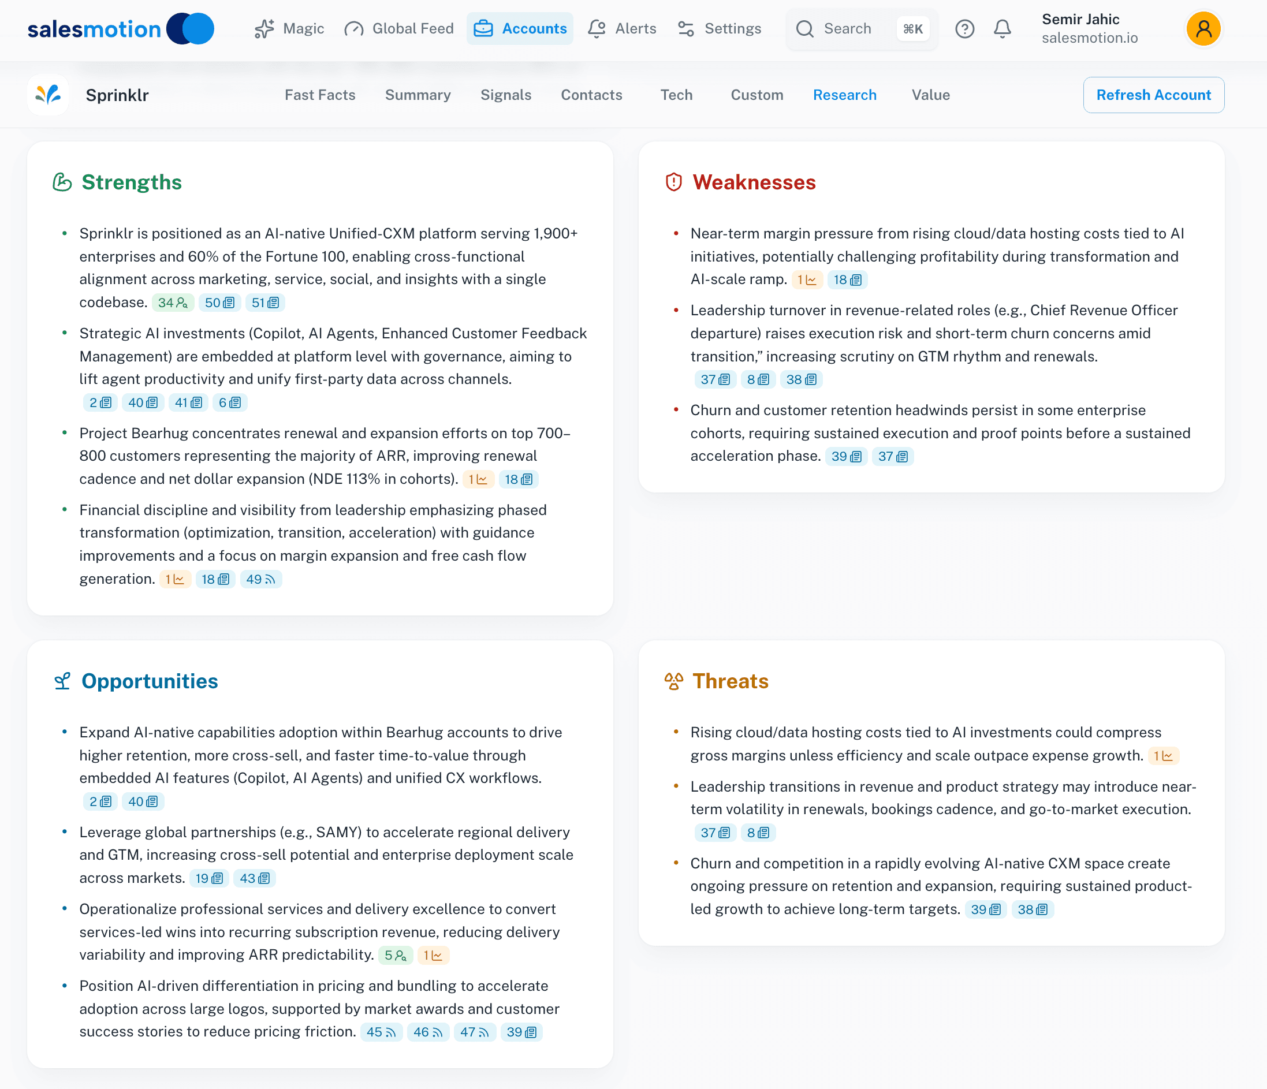Open the Fast Facts tab

coord(320,95)
